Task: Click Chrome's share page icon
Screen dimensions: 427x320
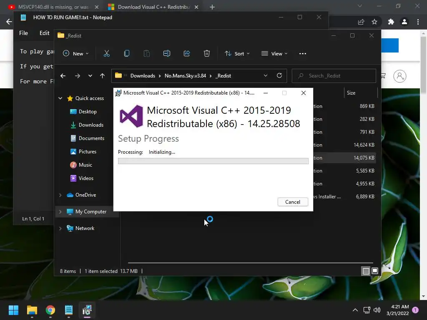Action: tap(361, 22)
